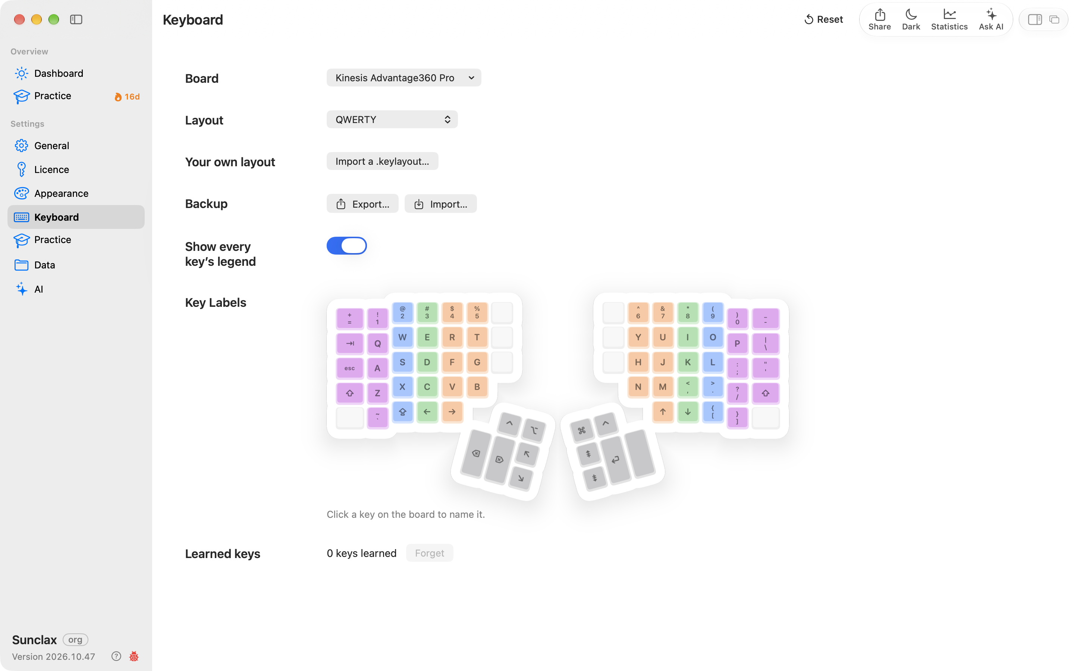
Task: Open the Layout QWERTY dropdown
Action: click(x=392, y=119)
